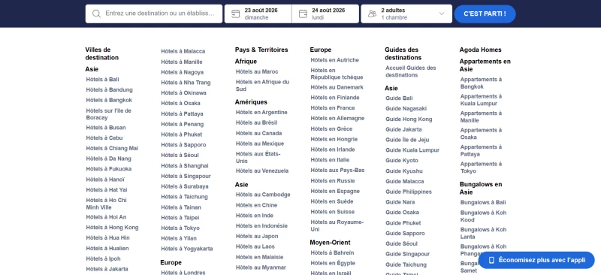Select Hôtels au Canada

pyautogui.click(x=258, y=134)
